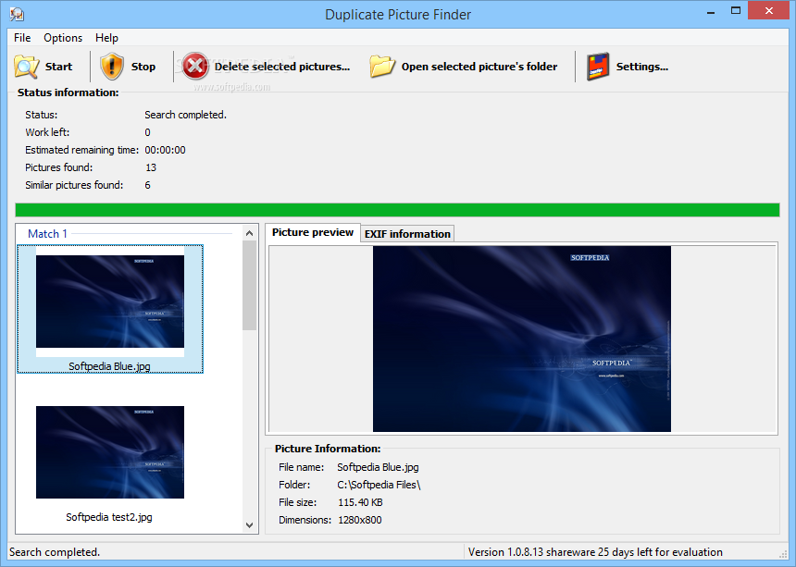Click the Estimated remaining time 00:00:00

[165, 150]
